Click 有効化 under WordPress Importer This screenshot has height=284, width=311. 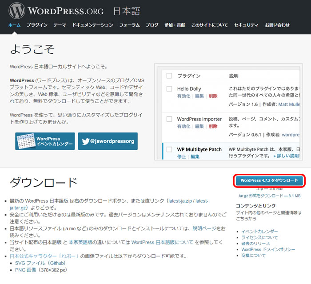click(x=183, y=126)
